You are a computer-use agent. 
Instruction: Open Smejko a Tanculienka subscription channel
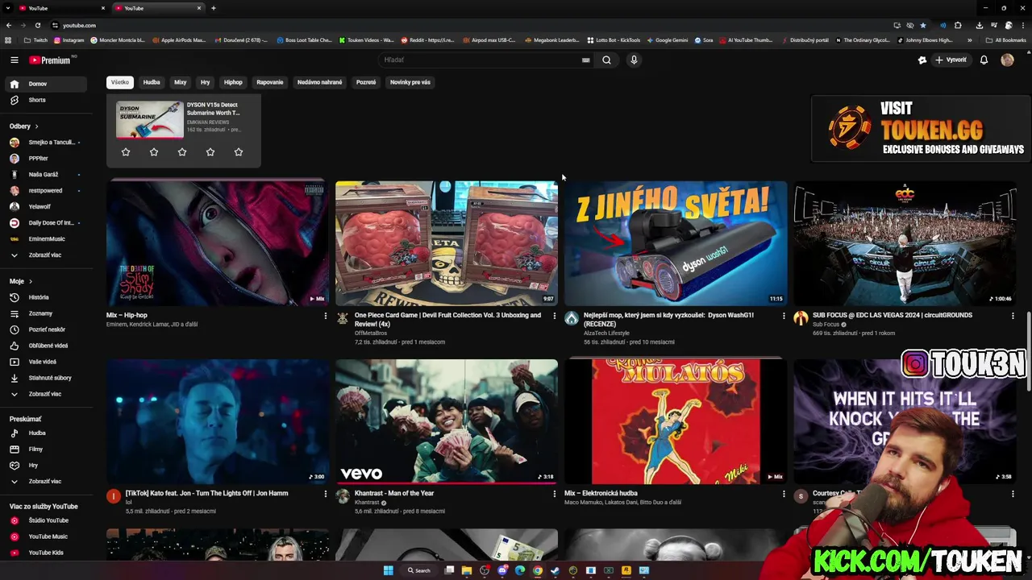[46, 143]
